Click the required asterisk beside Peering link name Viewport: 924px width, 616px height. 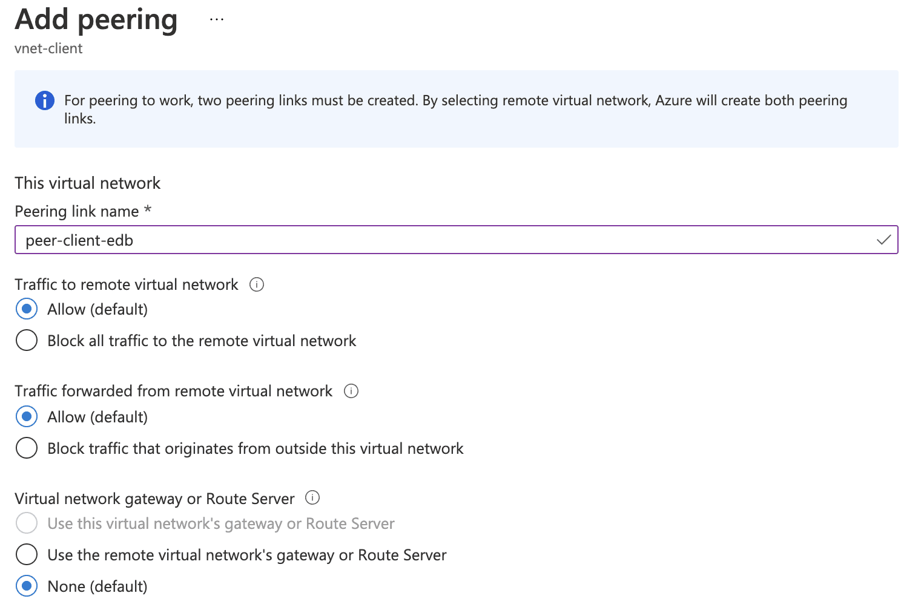(149, 211)
